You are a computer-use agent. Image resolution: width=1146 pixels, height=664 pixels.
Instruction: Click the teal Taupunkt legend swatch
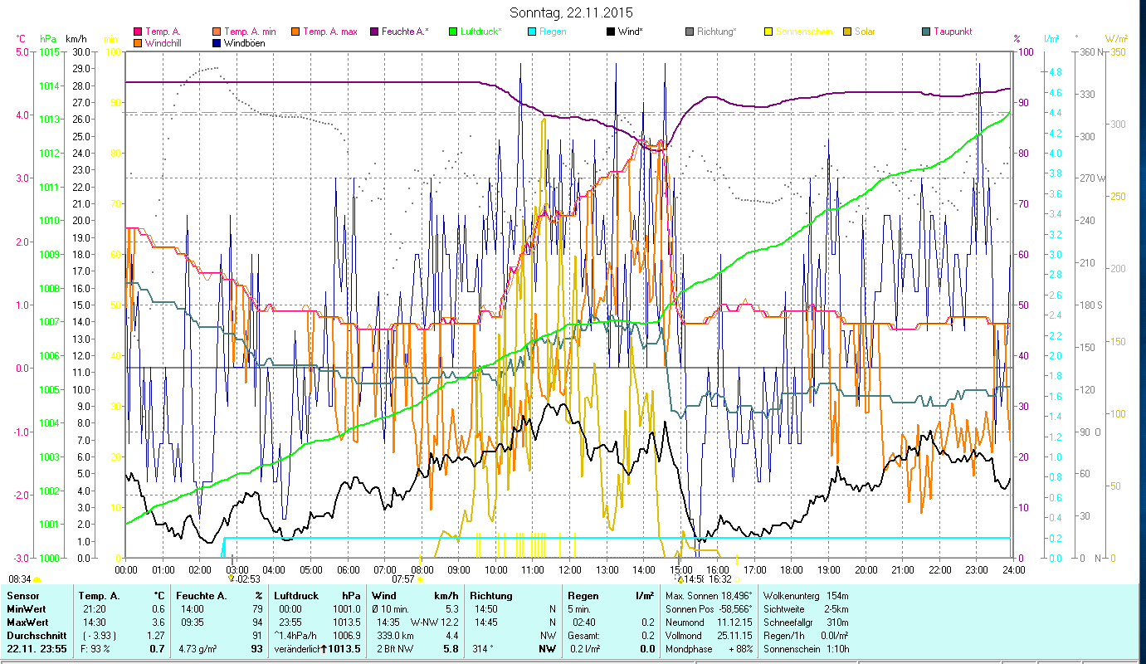coord(926,32)
